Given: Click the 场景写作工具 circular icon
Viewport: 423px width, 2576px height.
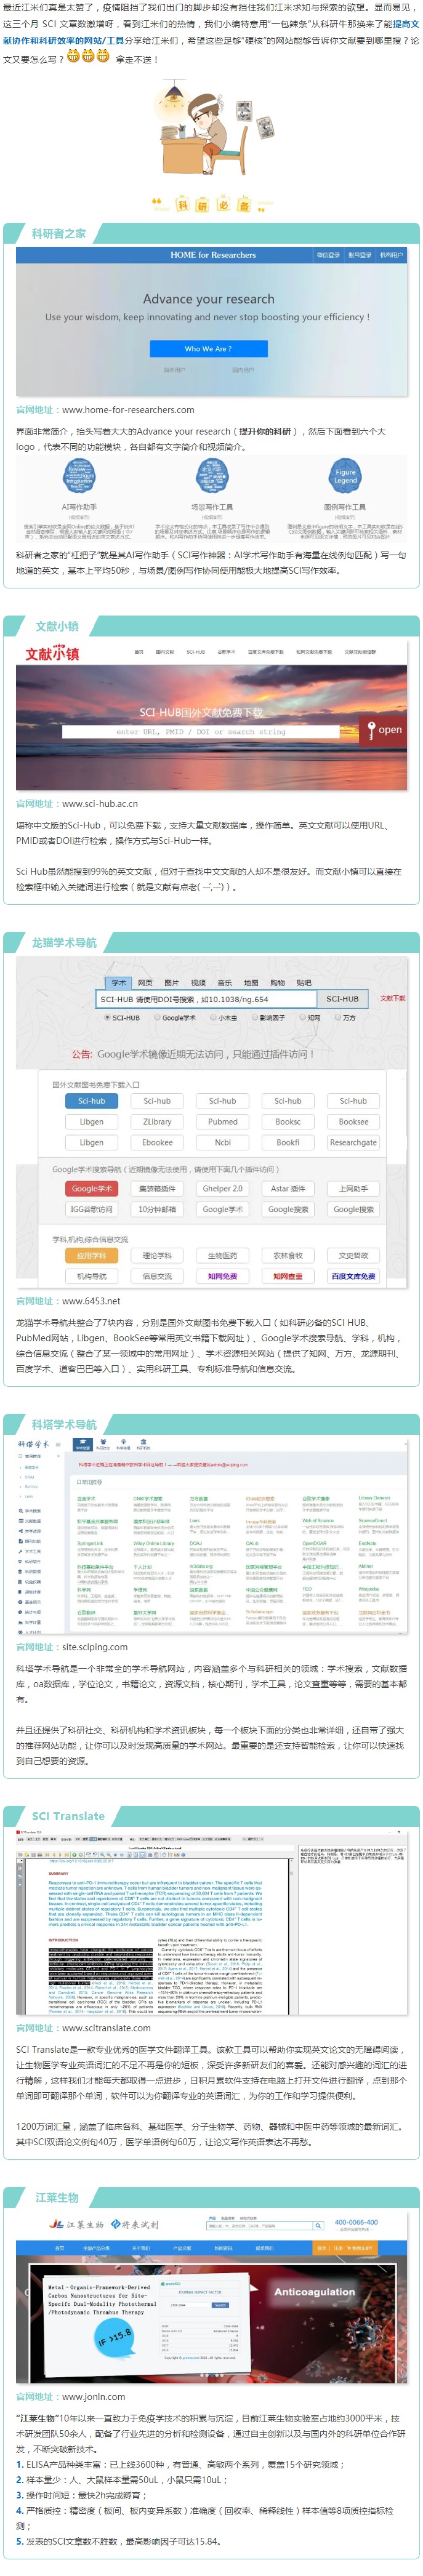Looking at the screenshot, I should (x=211, y=477).
